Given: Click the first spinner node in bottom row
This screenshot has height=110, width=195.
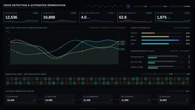Looking at the screenshot, I should pos(54,83).
